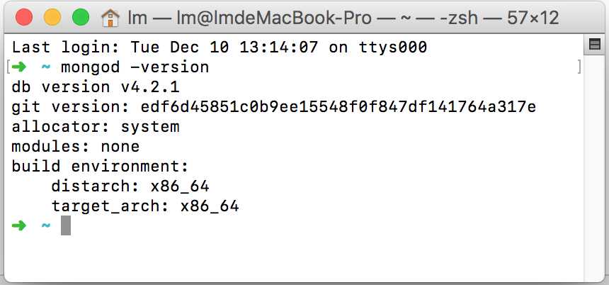Click the allocator: system line

[96, 127]
